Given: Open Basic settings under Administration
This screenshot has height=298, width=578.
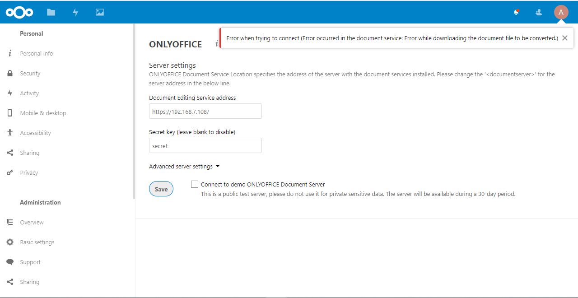Looking at the screenshot, I should click(37, 242).
